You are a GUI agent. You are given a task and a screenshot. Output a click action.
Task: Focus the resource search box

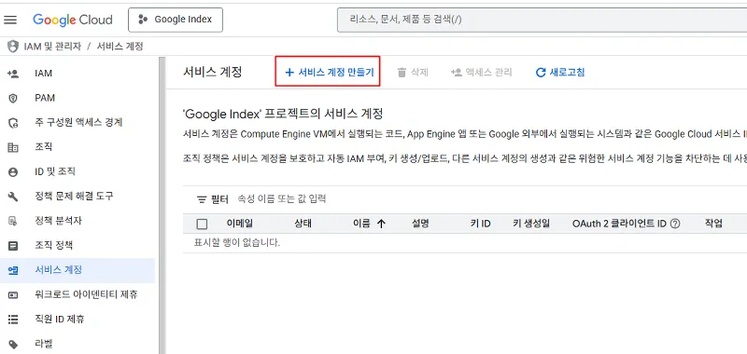542,20
